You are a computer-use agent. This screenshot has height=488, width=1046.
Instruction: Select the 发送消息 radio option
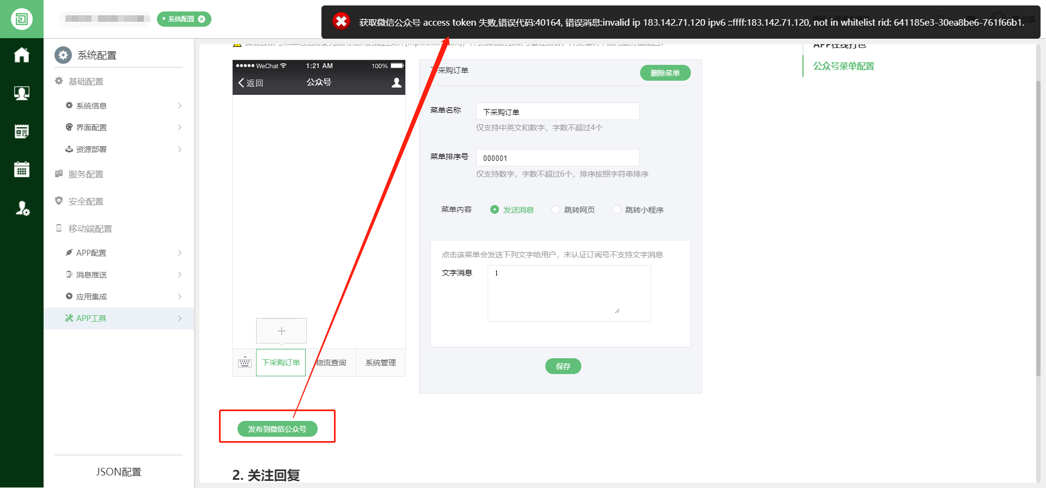coord(495,209)
